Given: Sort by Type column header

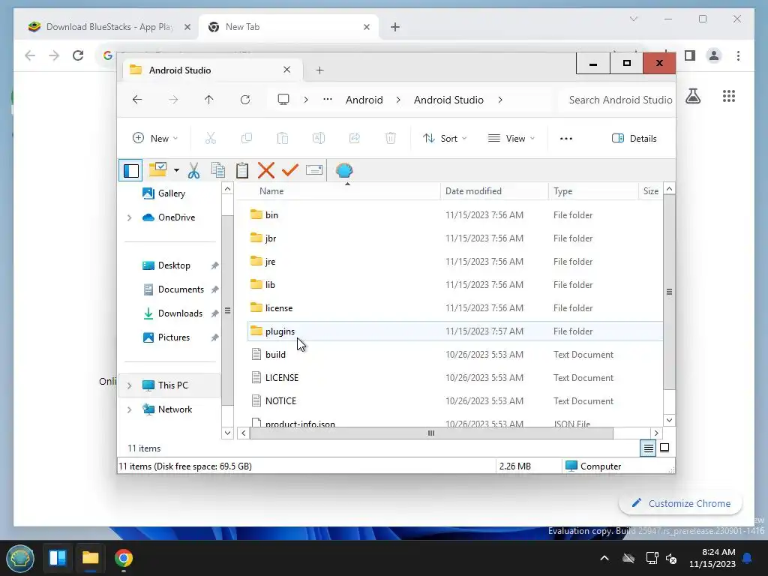Looking at the screenshot, I should click(x=593, y=191).
